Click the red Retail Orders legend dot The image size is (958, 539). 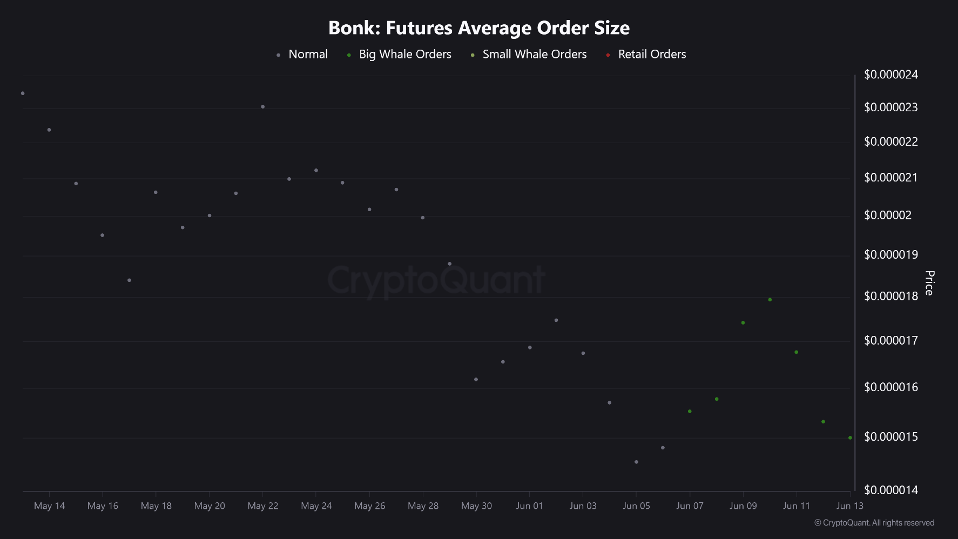pos(608,55)
